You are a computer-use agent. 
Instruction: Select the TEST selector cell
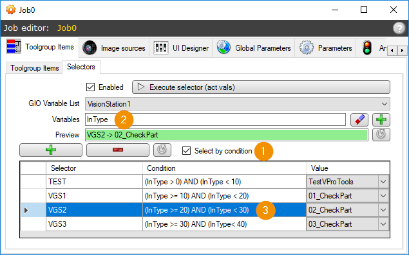coord(94,182)
